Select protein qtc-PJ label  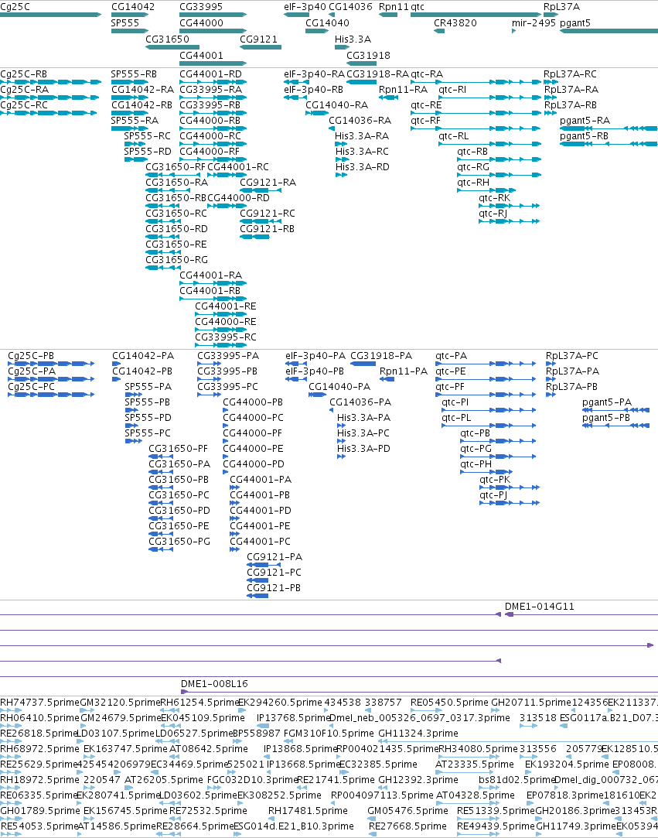(493, 495)
